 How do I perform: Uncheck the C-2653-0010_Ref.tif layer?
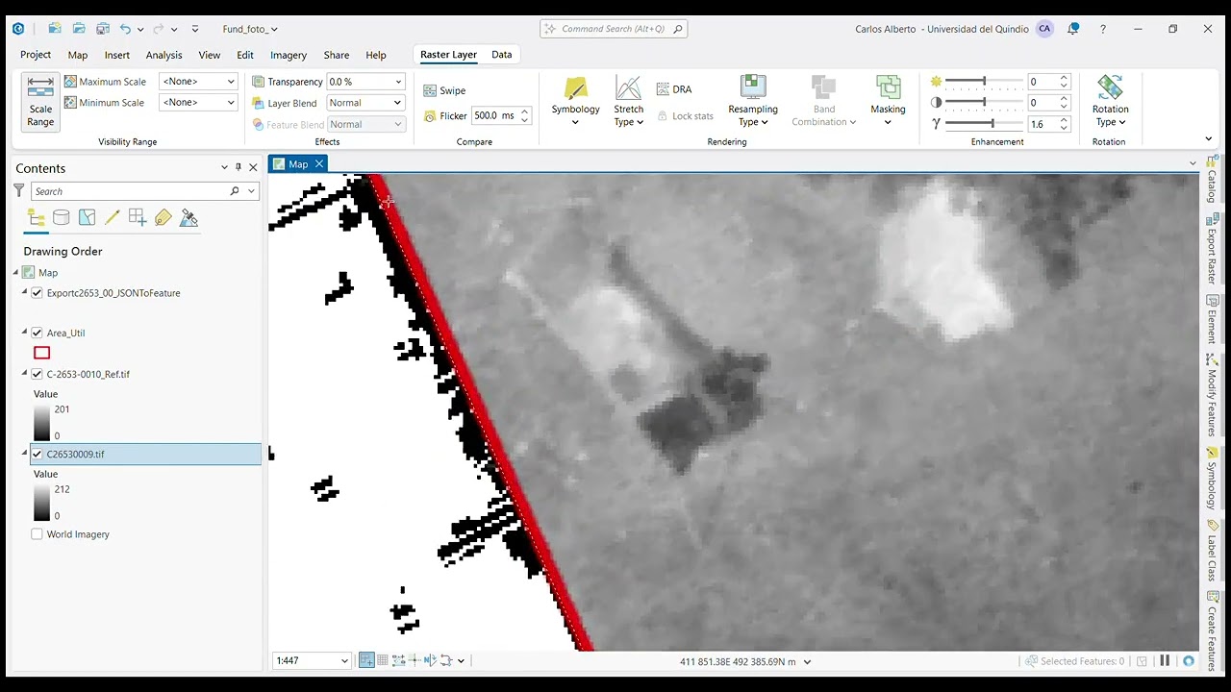point(37,374)
